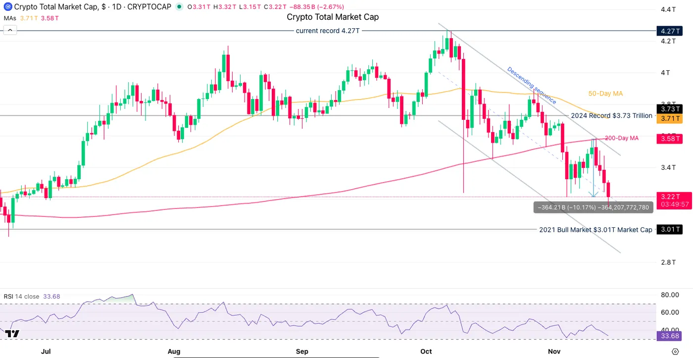Open the TradingView logo link

coord(12,333)
